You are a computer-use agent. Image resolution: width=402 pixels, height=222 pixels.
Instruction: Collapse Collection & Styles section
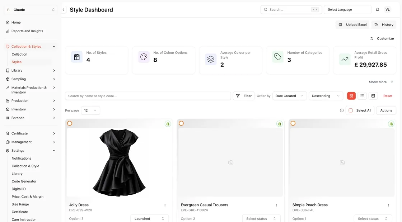[x=31, y=47]
